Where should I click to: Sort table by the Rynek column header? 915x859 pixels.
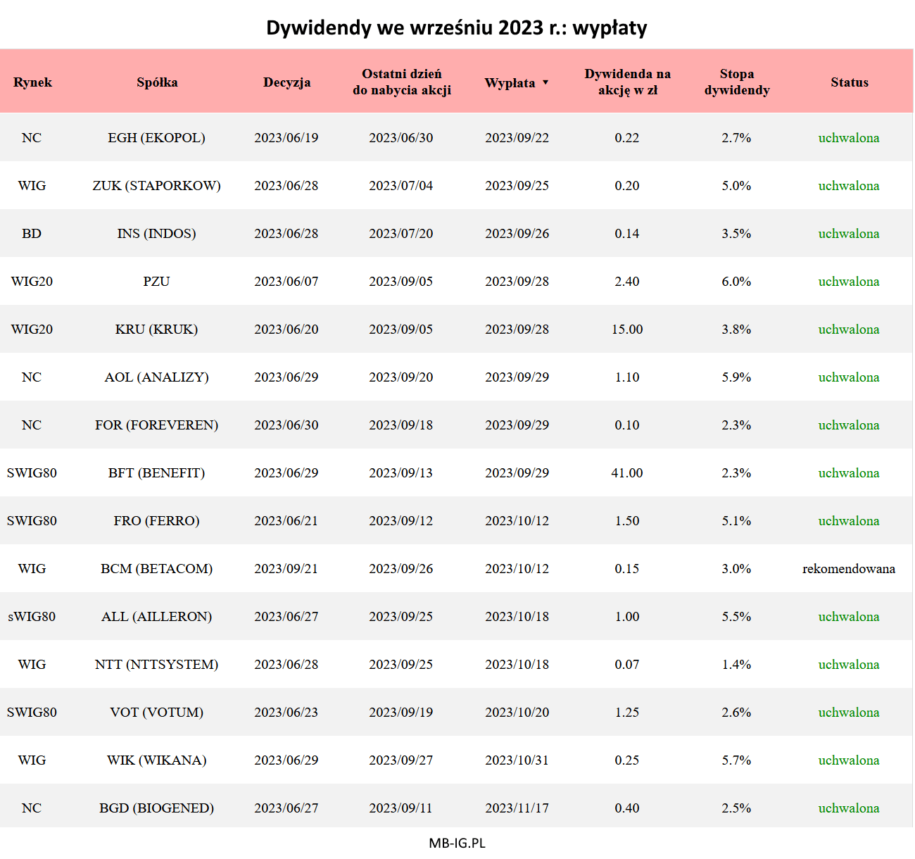32,82
